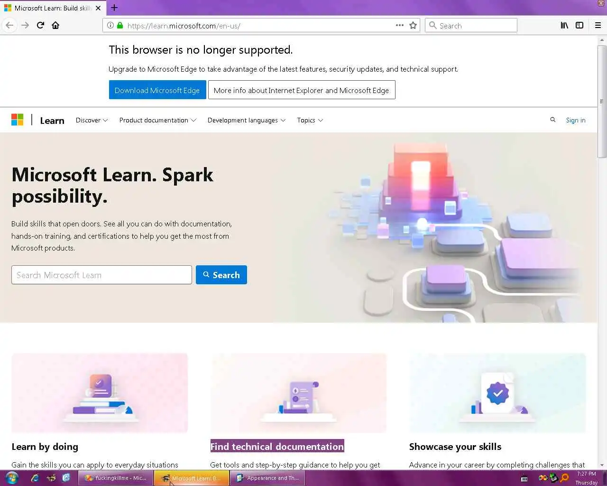Image resolution: width=607 pixels, height=486 pixels.
Task: Open page actions three-dot menu in address bar
Action: (400, 25)
